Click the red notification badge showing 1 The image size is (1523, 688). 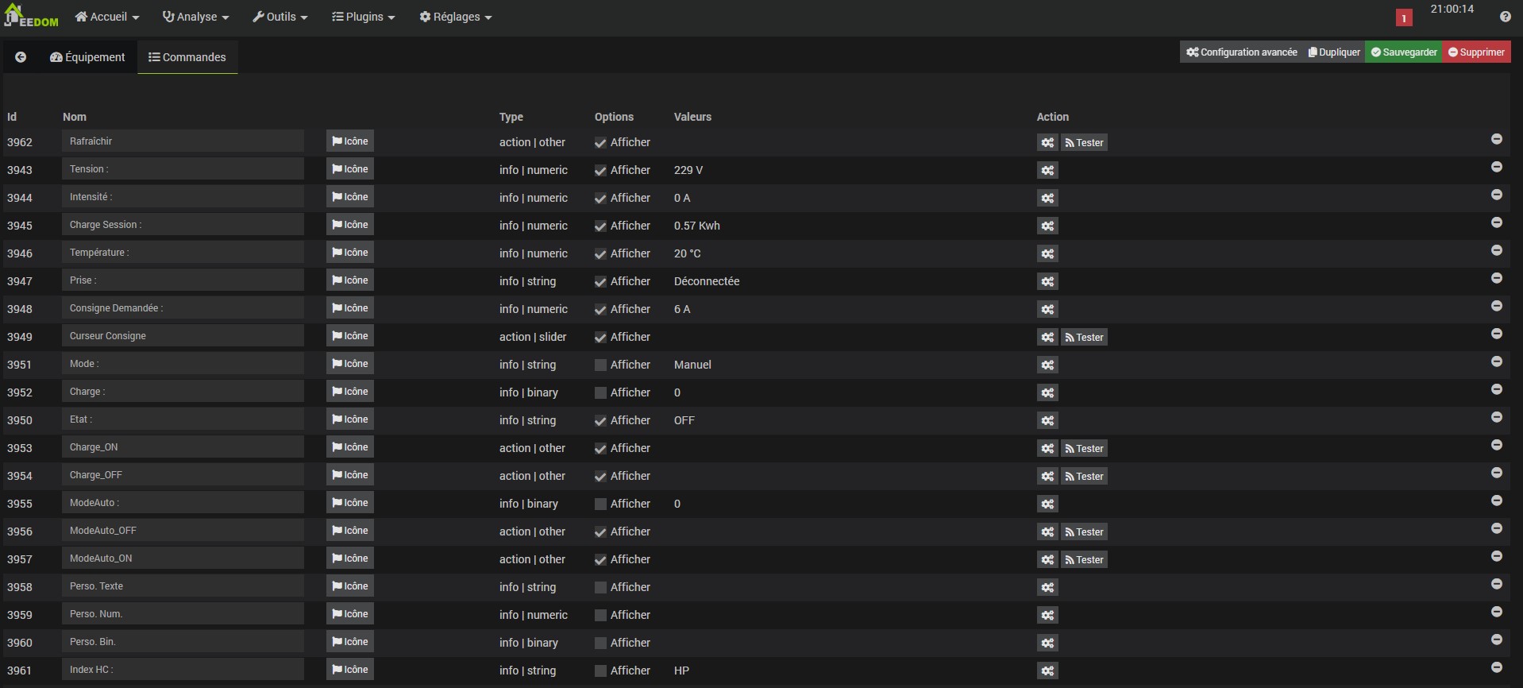point(1404,17)
